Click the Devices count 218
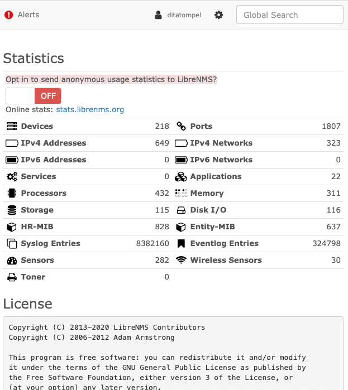 [162, 126]
